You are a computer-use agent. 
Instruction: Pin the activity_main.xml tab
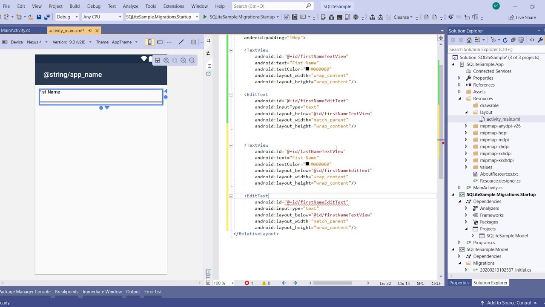(x=90, y=31)
